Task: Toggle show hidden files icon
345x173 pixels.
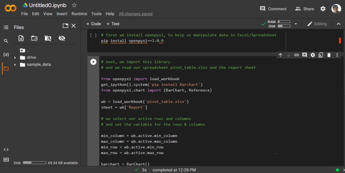Action: pyautogui.click(x=62, y=38)
